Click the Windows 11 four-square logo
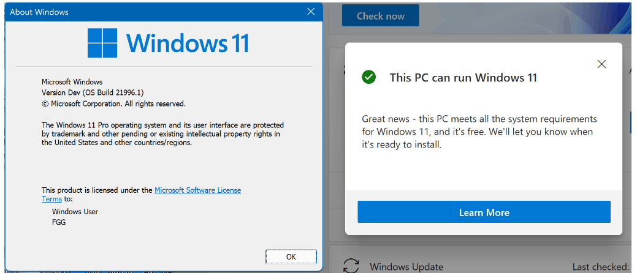Image resolution: width=637 pixels, height=273 pixels. (102, 43)
